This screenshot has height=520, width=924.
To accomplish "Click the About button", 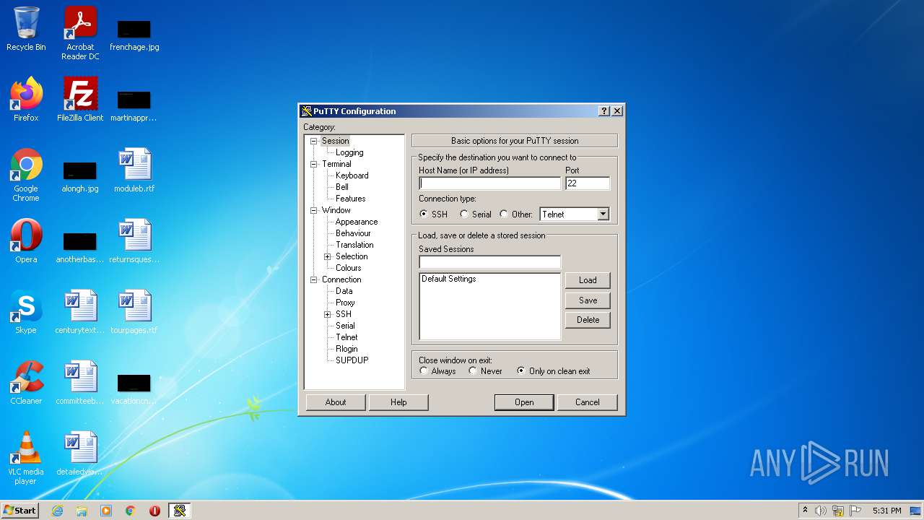I will point(336,402).
